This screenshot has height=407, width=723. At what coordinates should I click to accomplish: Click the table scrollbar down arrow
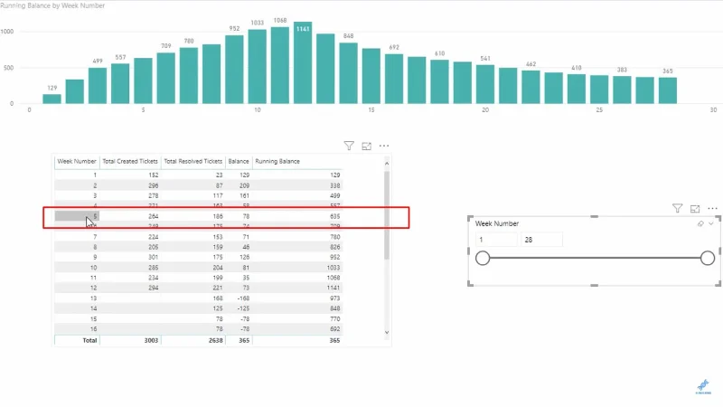coord(387,332)
